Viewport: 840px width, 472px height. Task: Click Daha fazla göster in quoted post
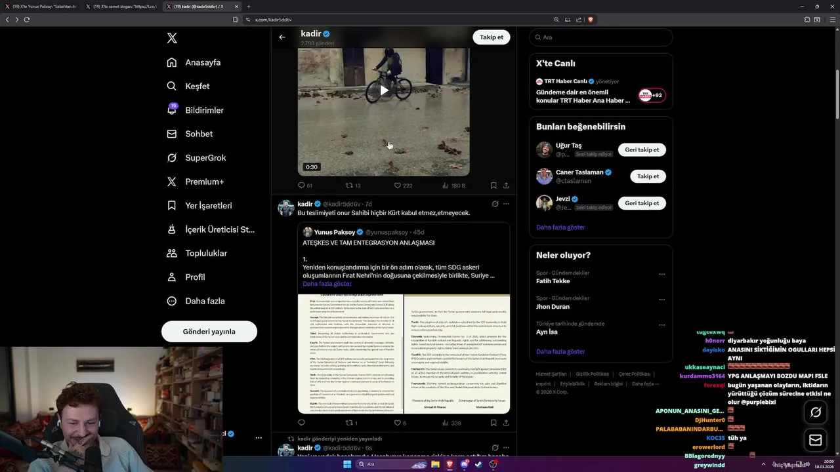(x=327, y=284)
